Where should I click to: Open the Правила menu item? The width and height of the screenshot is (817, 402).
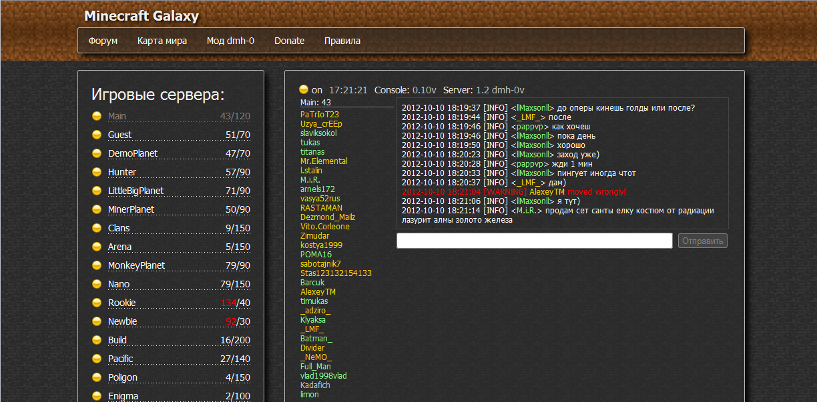[342, 41]
